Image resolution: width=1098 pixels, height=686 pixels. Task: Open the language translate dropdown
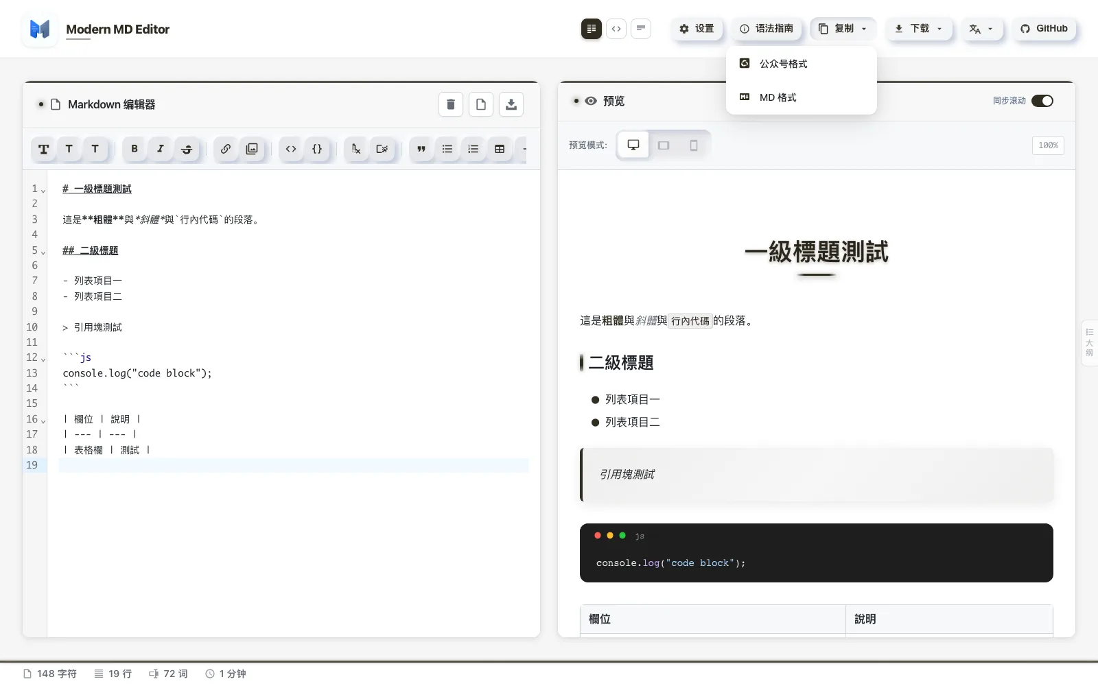(x=981, y=29)
